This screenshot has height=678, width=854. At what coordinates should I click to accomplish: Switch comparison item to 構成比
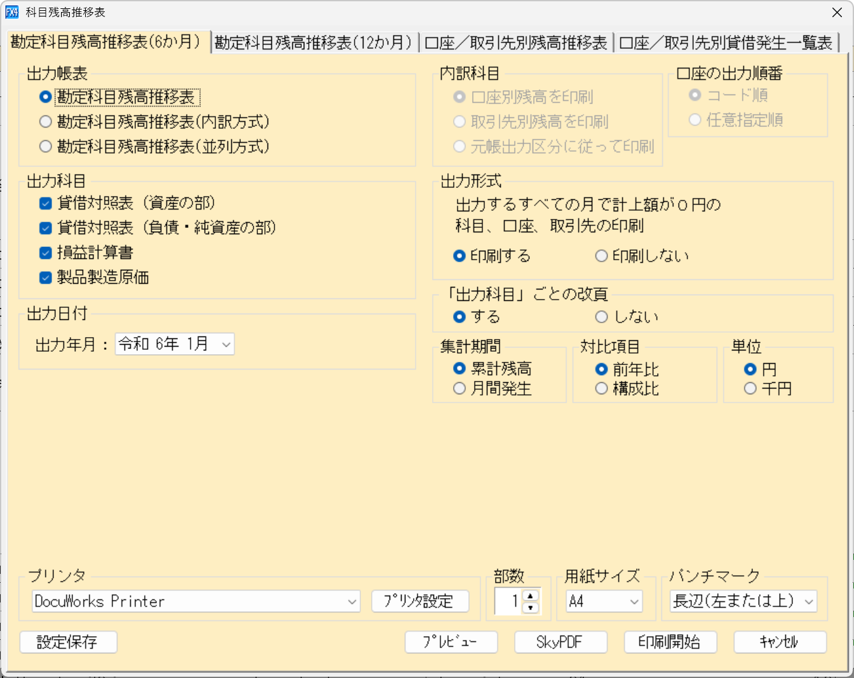click(601, 388)
